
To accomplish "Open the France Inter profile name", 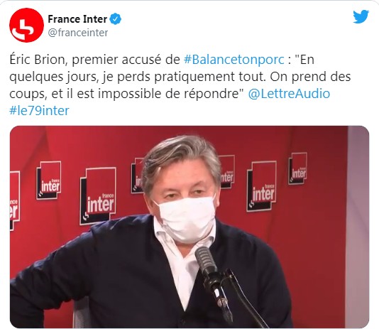I will tap(77, 19).
